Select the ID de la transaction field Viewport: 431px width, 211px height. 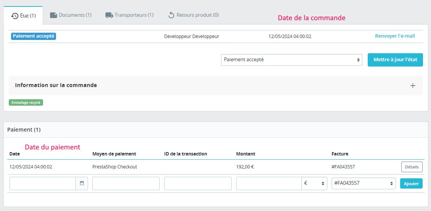198,183
